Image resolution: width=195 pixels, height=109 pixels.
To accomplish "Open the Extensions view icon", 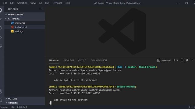I will pos(1,47).
